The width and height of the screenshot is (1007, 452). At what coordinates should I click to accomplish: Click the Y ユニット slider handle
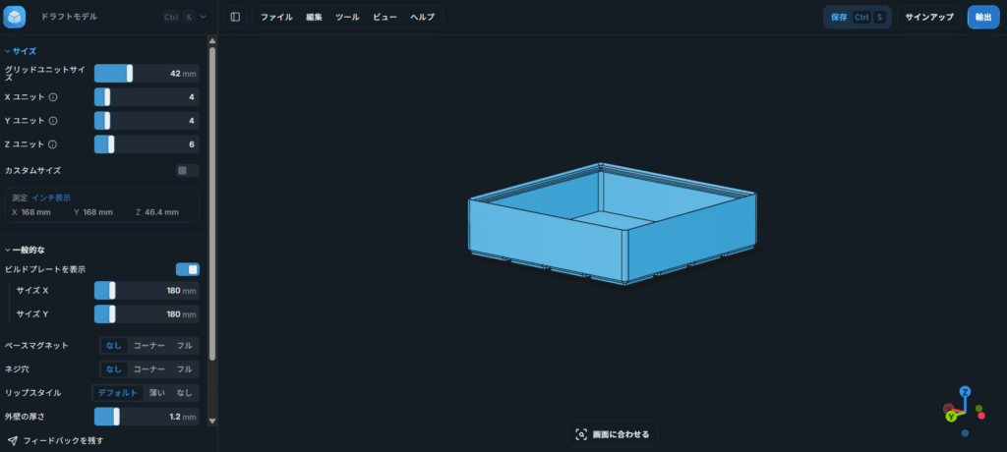(106, 121)
